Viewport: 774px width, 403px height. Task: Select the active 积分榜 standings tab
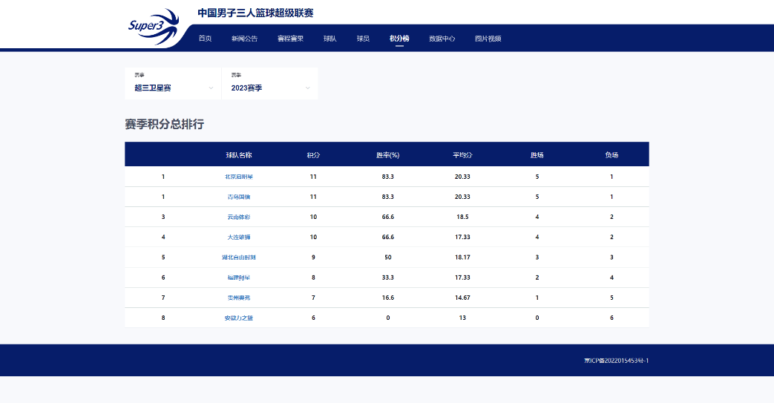(x=399, y=39)
